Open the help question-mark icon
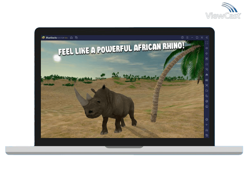This screenshot has width=246, height=169. (x=182, y=38)
